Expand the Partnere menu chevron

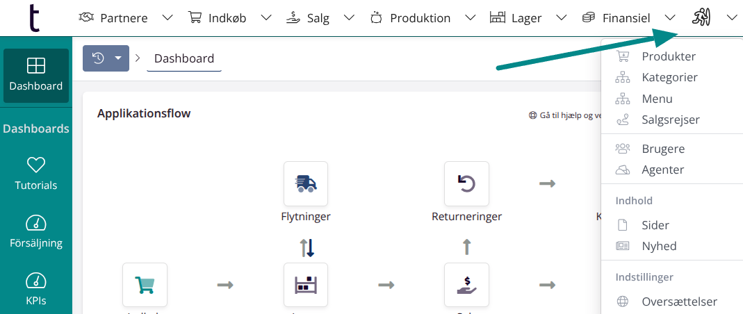[x=168, y=18]
